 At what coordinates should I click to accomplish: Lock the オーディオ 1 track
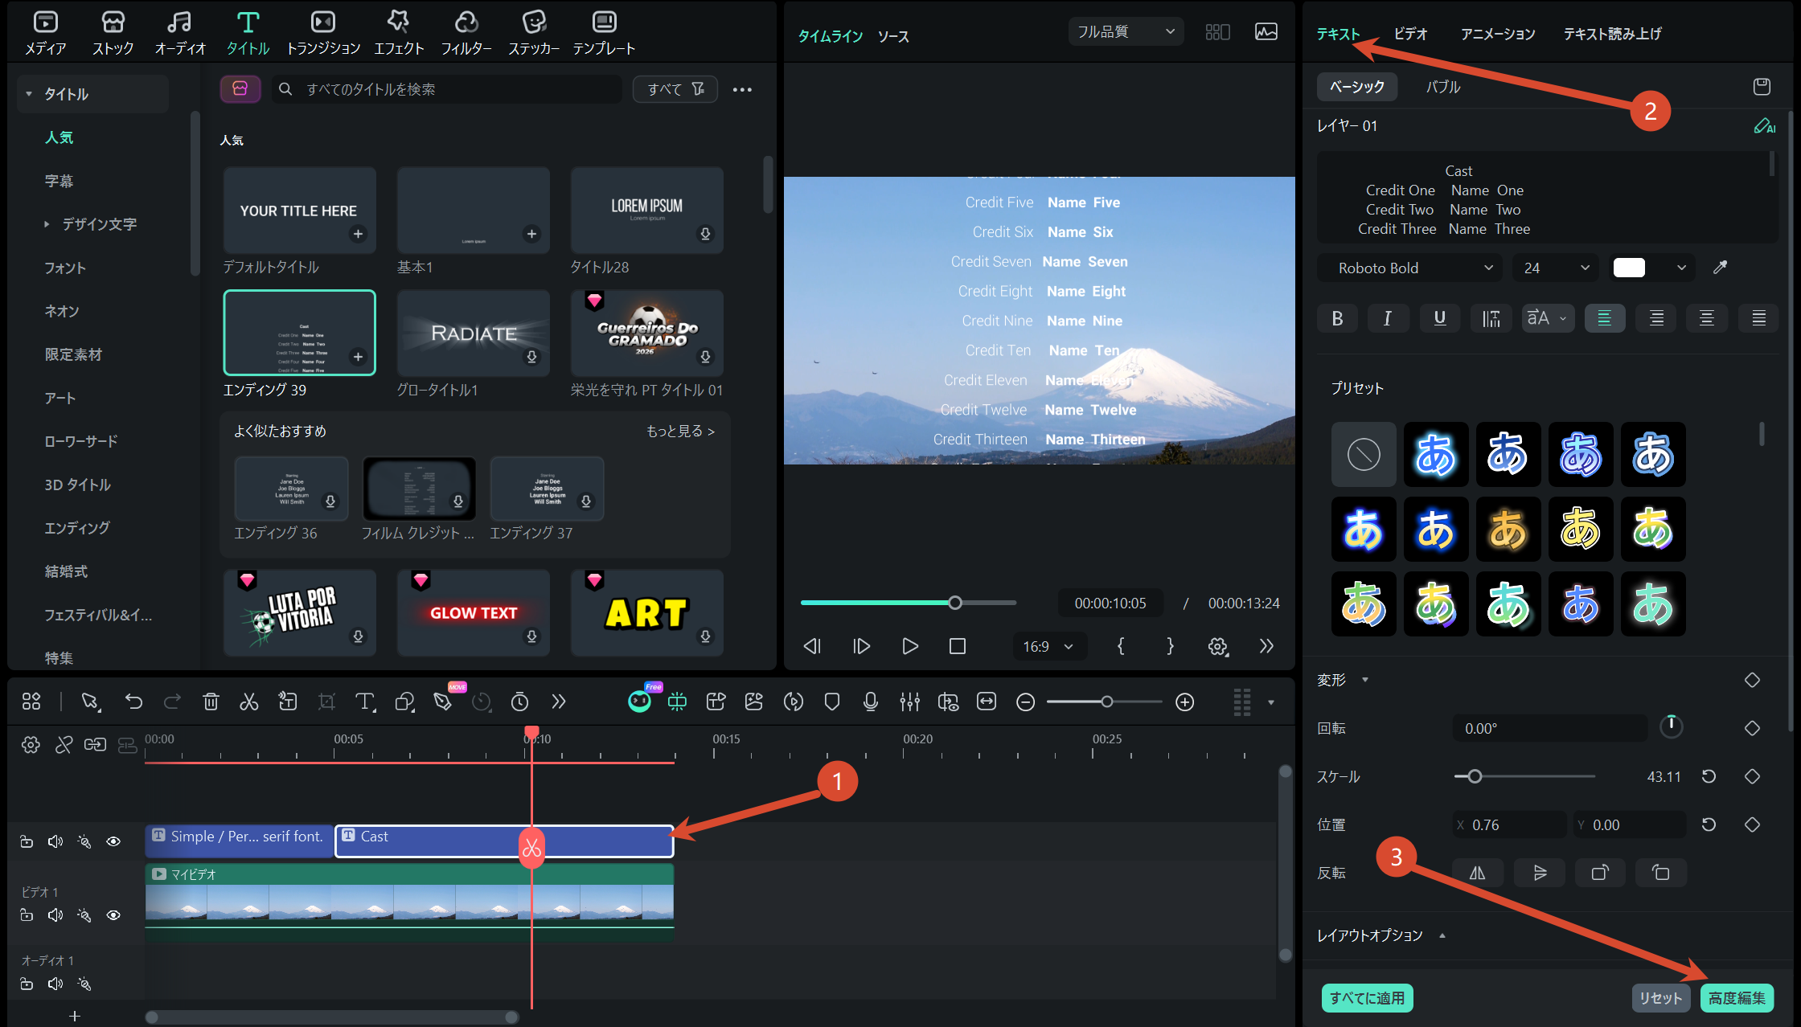click(x=27, y=984)
